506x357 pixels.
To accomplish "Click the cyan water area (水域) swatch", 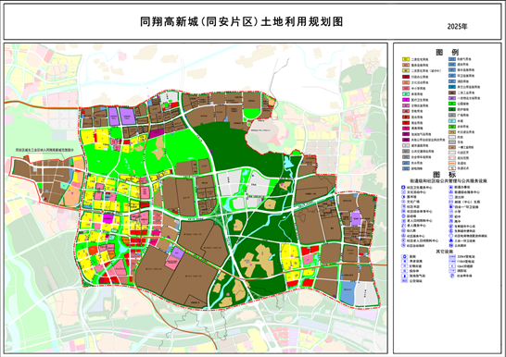I will pos(452,121).
